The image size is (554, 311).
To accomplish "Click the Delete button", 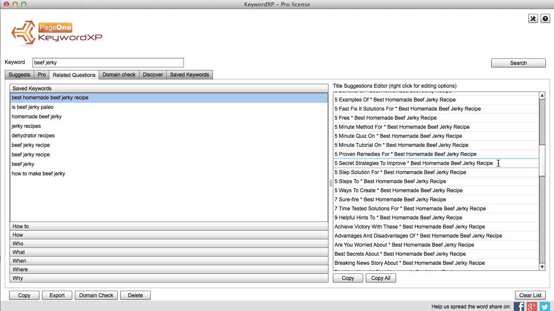I will click(x=135, y=295).
